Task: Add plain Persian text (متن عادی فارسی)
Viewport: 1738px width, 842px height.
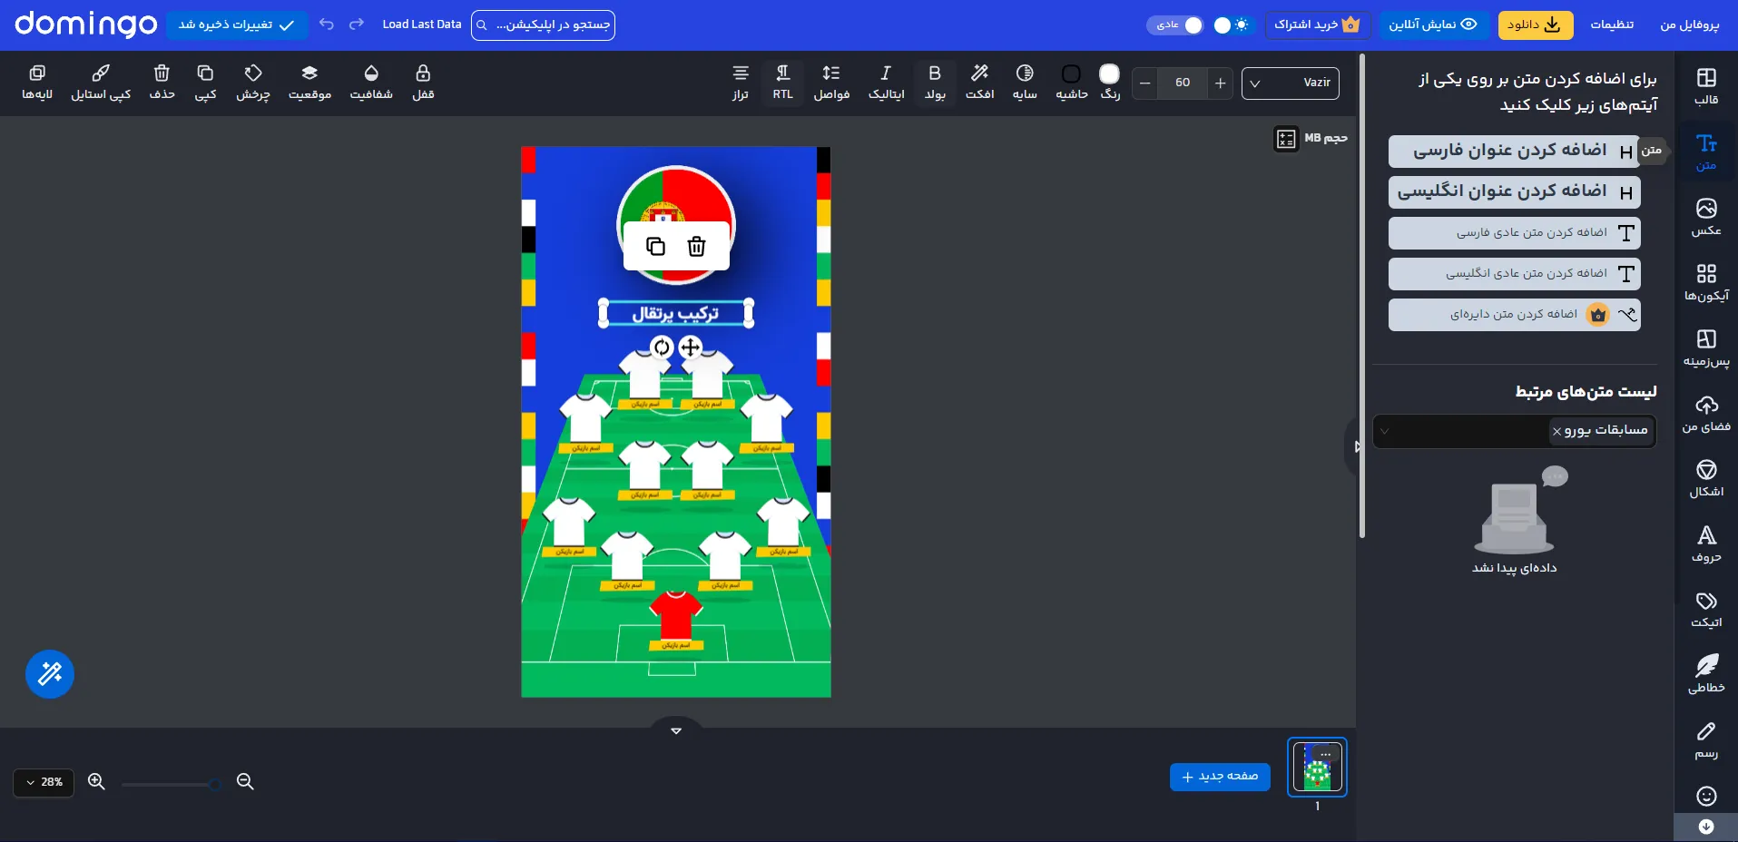Action: click(1514, 233)
